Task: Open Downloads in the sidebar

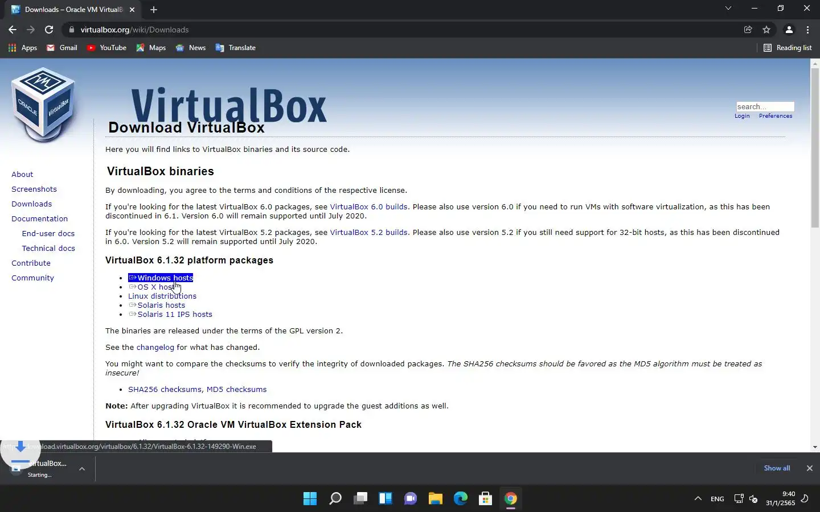Action: pos(31,204)
